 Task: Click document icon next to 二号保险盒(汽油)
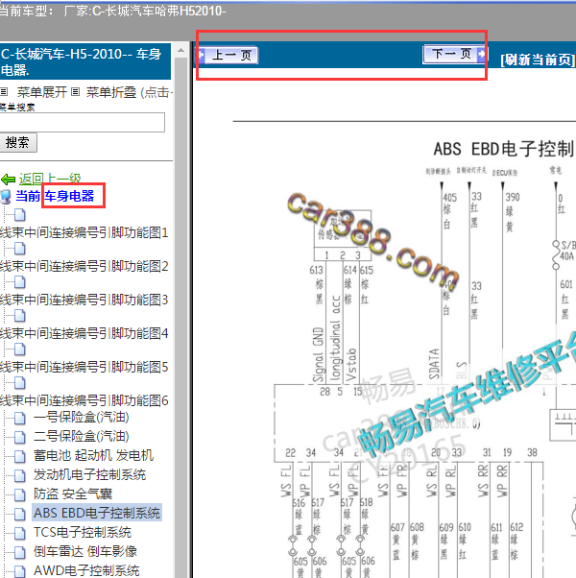point(20,437)
